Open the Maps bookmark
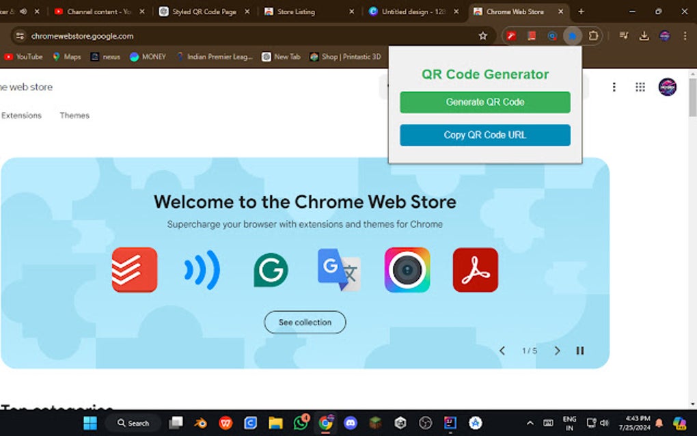The image size is (697, 436). coord(67,57)
